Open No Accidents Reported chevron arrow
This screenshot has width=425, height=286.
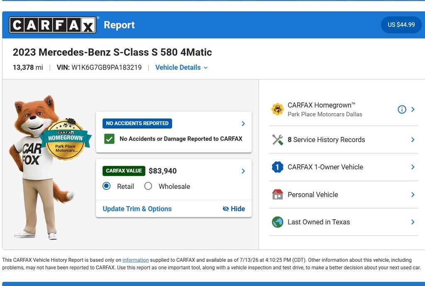243,124
